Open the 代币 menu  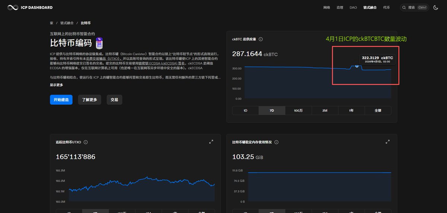pyautogui.click(x=386, y=7)
